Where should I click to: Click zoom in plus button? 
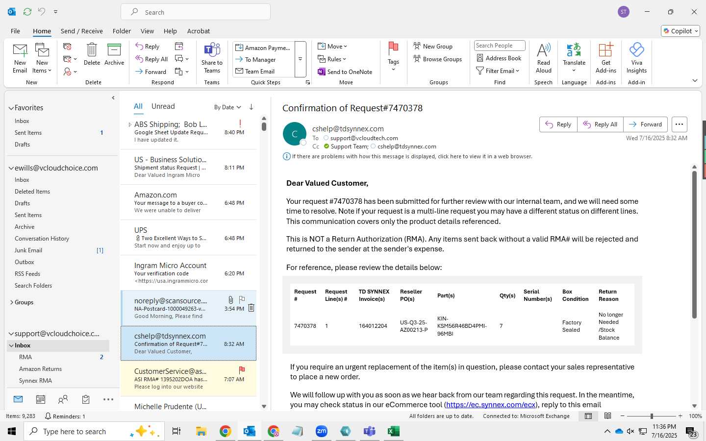pyautogui.click(x=680, y=416)
